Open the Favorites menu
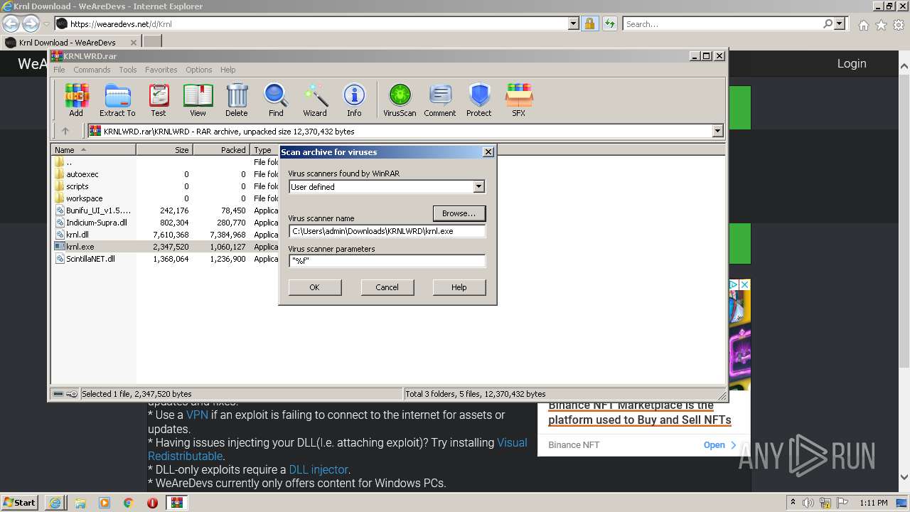 (x=161, y=70)
